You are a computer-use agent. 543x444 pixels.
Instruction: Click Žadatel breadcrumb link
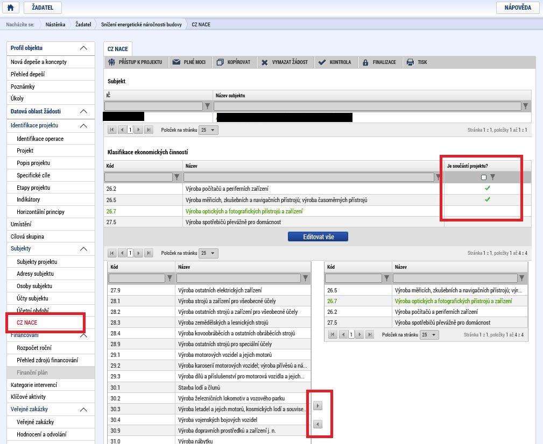[x=83, y=25]
